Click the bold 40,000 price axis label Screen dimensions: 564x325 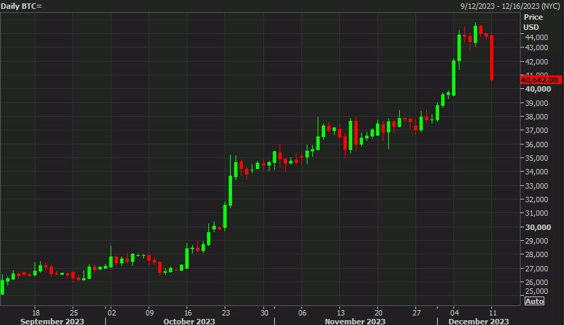tap(538, 89)
